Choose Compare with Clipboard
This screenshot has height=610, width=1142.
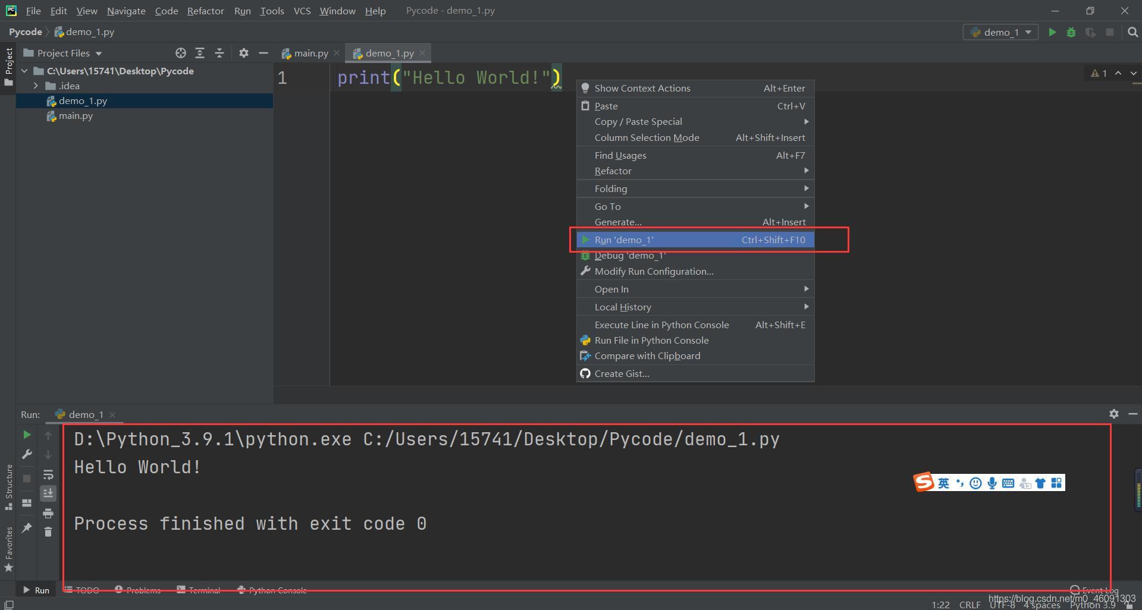click(x=695, y=356)
